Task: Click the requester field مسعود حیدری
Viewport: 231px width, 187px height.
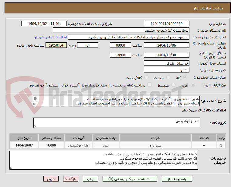Action: point(129,37)
